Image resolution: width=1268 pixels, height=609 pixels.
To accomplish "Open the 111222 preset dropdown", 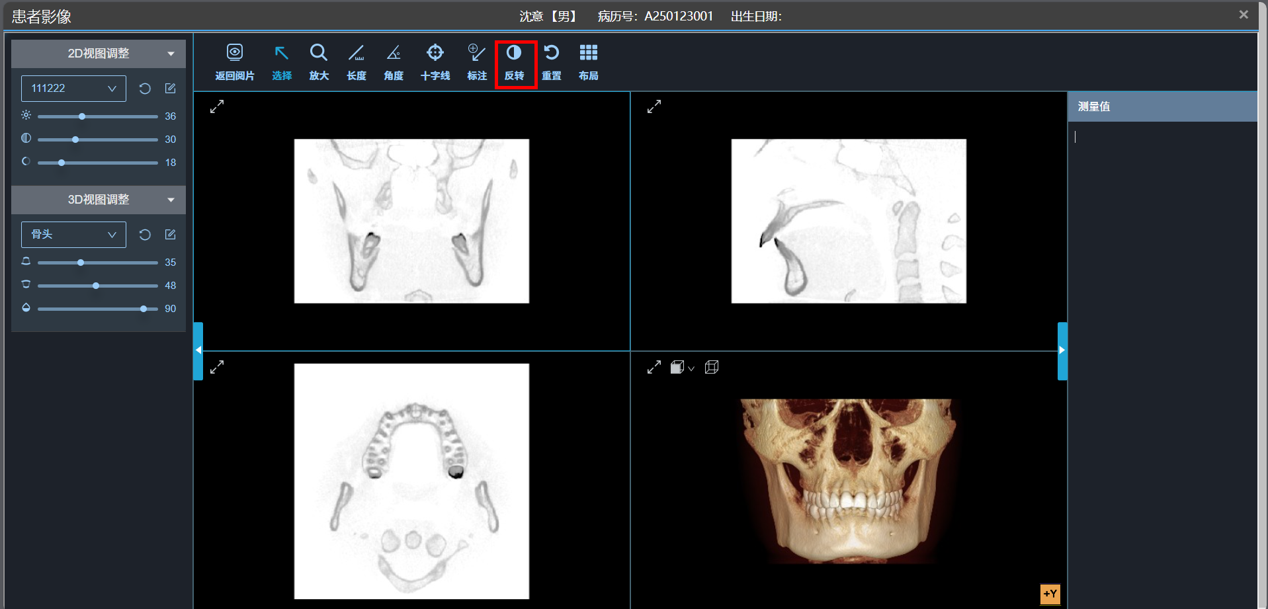I will [x=73, y=89].
